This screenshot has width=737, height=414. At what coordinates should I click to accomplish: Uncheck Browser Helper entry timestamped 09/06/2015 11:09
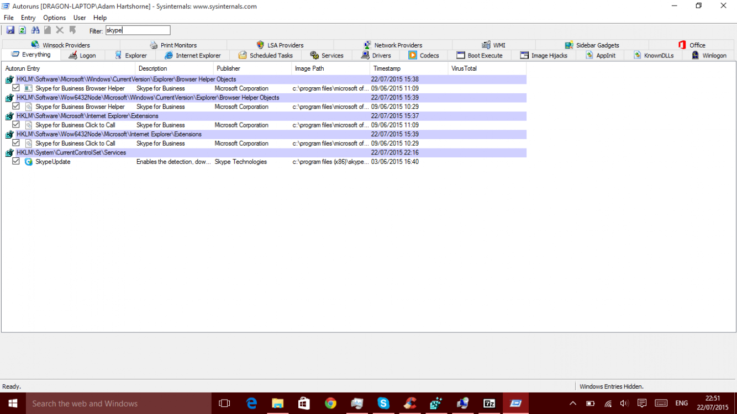[x=16, y=88]
